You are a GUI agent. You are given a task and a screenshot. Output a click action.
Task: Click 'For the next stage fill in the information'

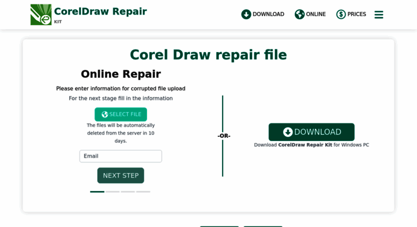click(x=121, y=98)
